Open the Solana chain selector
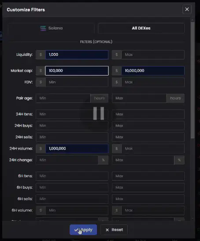The height and width of the screenshot is (241, 200). point(52,28)
